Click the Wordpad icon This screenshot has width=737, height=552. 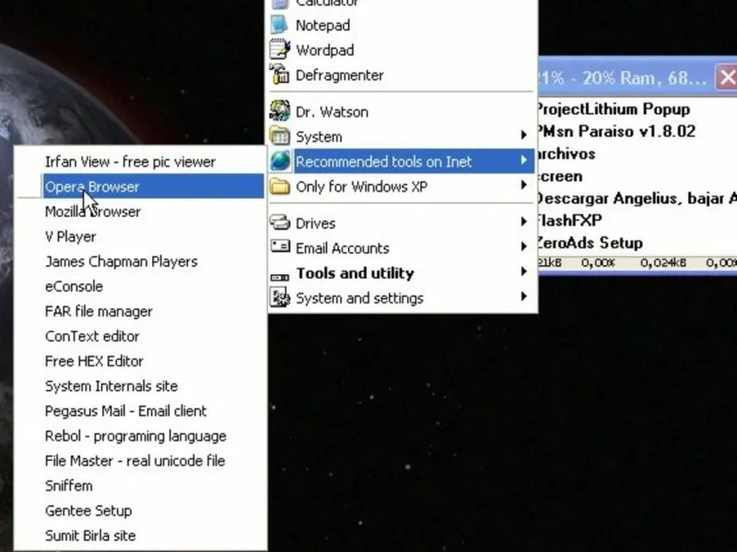tap(280, 50)
